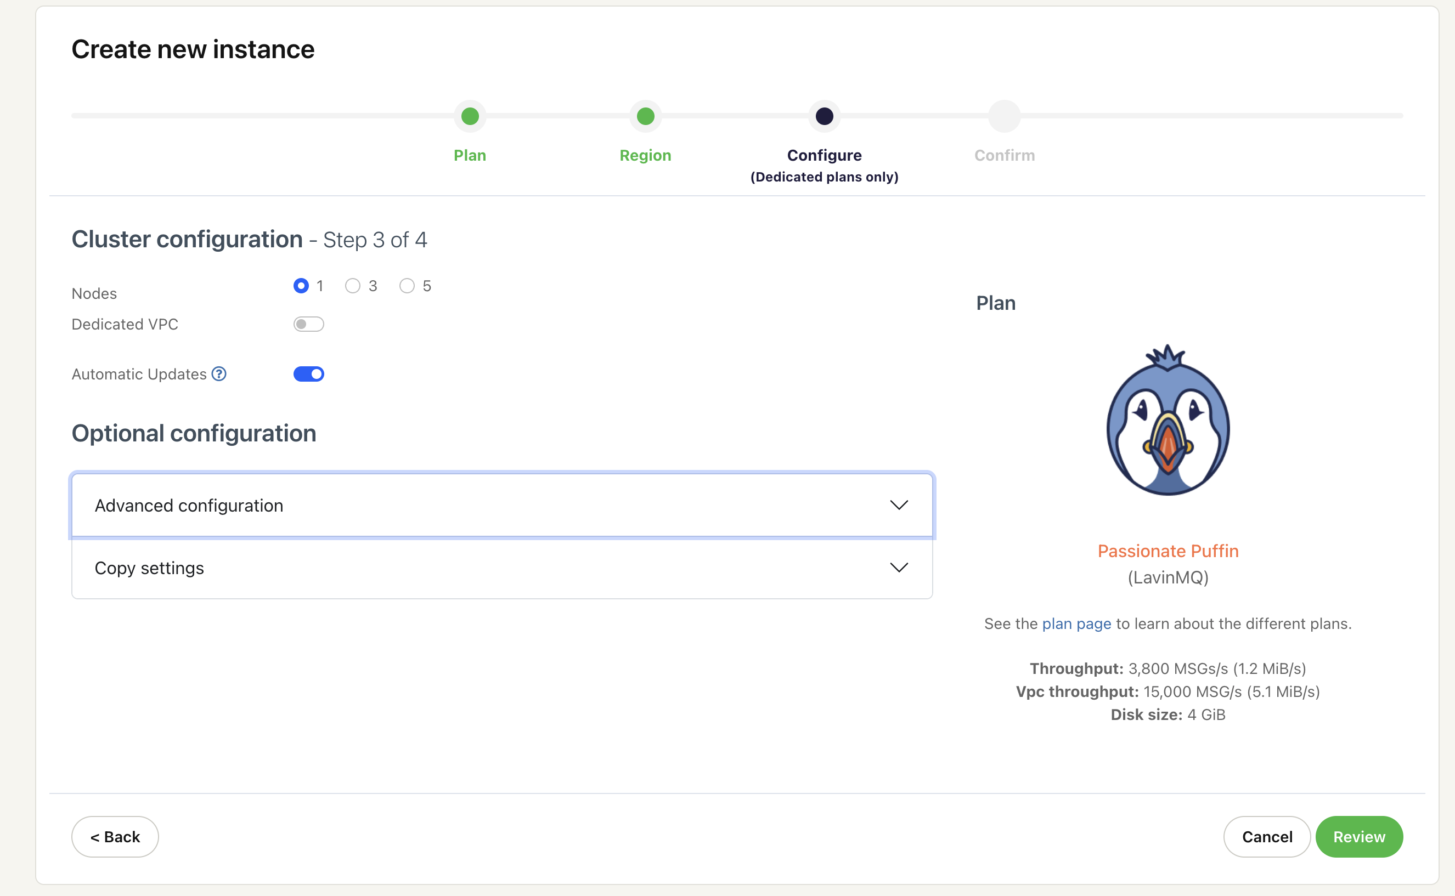Click the dark Configure step circle
The height and width of the screenshot is (896, 1455).
click(x=824, y=116)
